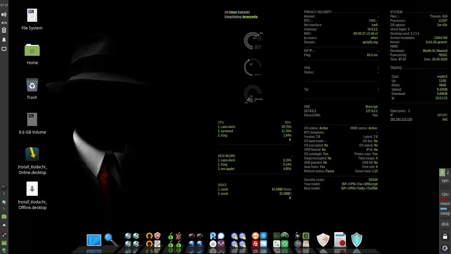Open the green Tor onions dock group
The width and height of the screenshot is (451, 254).
coord(174,240)
